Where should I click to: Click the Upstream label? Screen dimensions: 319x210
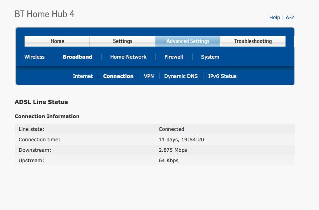click(31, 161)
